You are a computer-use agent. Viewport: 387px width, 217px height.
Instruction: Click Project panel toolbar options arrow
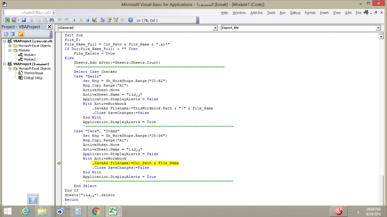click(x=51, y=34)
